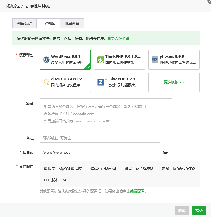Click the discuz speech bubble icon
The height and width of the screenshot is (217, 211).
click(46, 82)
